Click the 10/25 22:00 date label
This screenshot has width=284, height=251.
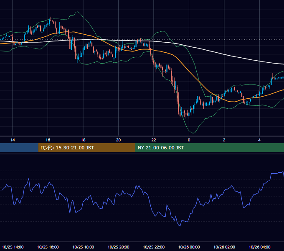point(154,247)
